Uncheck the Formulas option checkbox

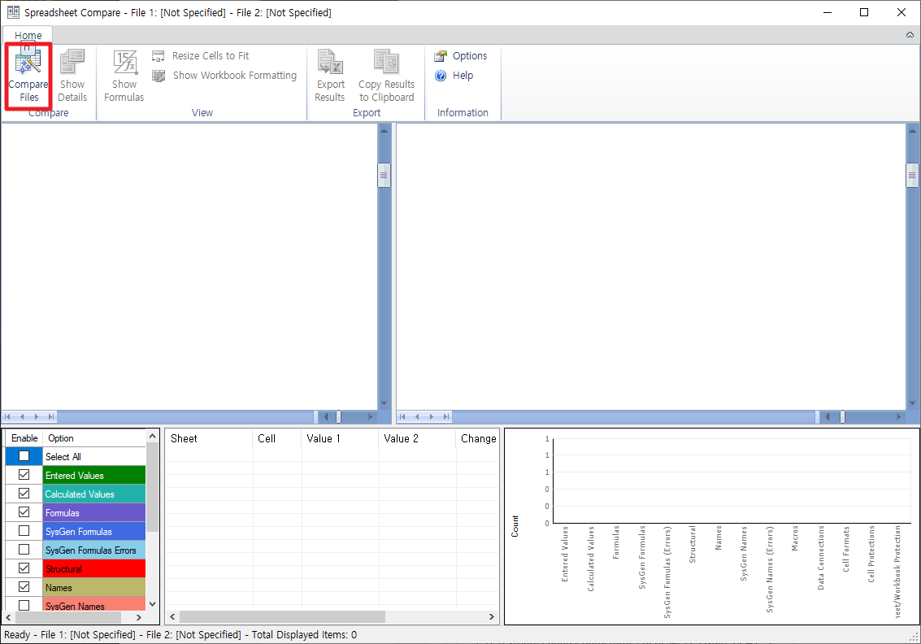point(24,512)
